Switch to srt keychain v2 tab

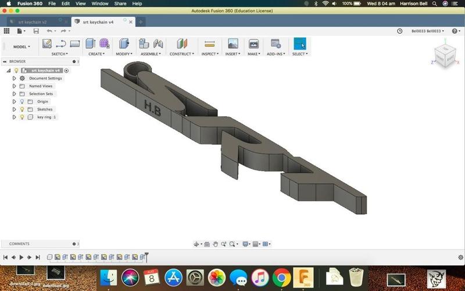point(33,22)
